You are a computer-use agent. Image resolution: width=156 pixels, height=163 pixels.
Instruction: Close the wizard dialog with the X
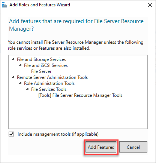150,5
